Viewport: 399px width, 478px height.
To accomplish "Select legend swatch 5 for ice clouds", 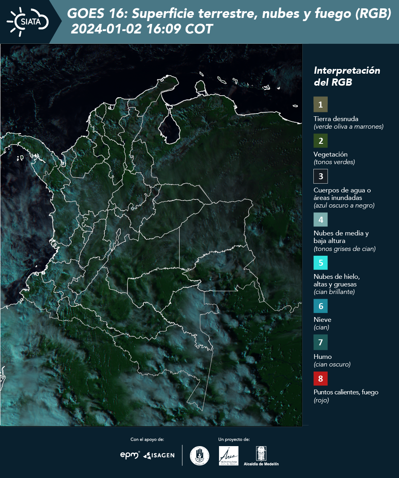I will [321, 263].
